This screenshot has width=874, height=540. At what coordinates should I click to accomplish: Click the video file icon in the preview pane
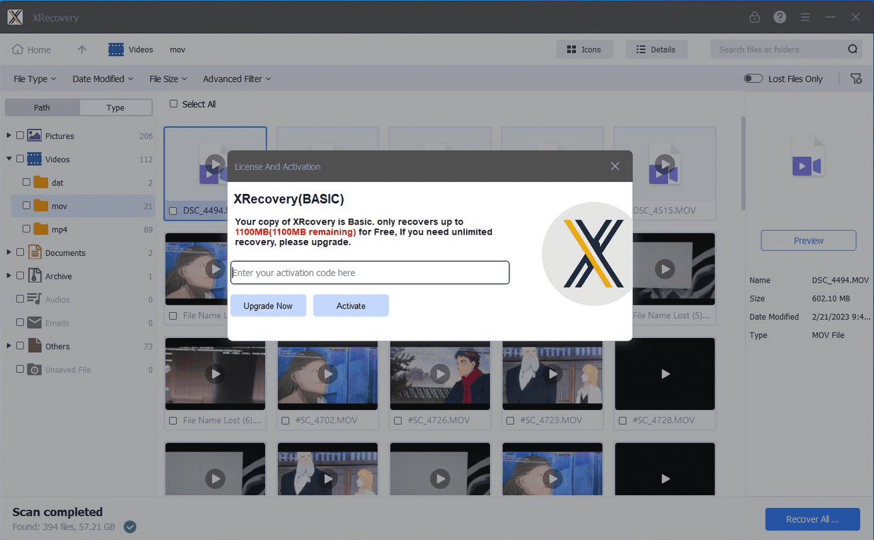(808, 157)
